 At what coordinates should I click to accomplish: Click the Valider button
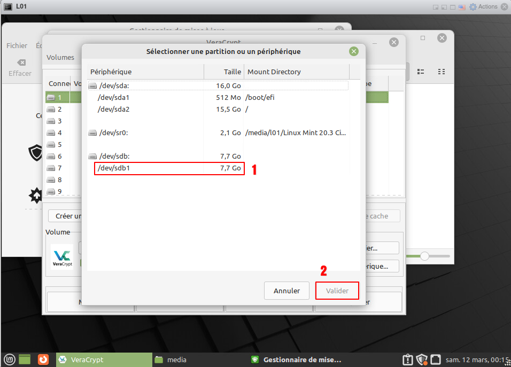[337, 291]
